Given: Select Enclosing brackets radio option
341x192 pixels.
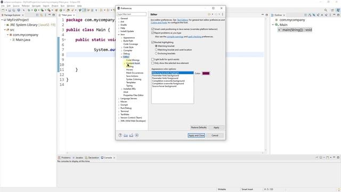Looking at the screenshot, I should [x=156, y=53].
